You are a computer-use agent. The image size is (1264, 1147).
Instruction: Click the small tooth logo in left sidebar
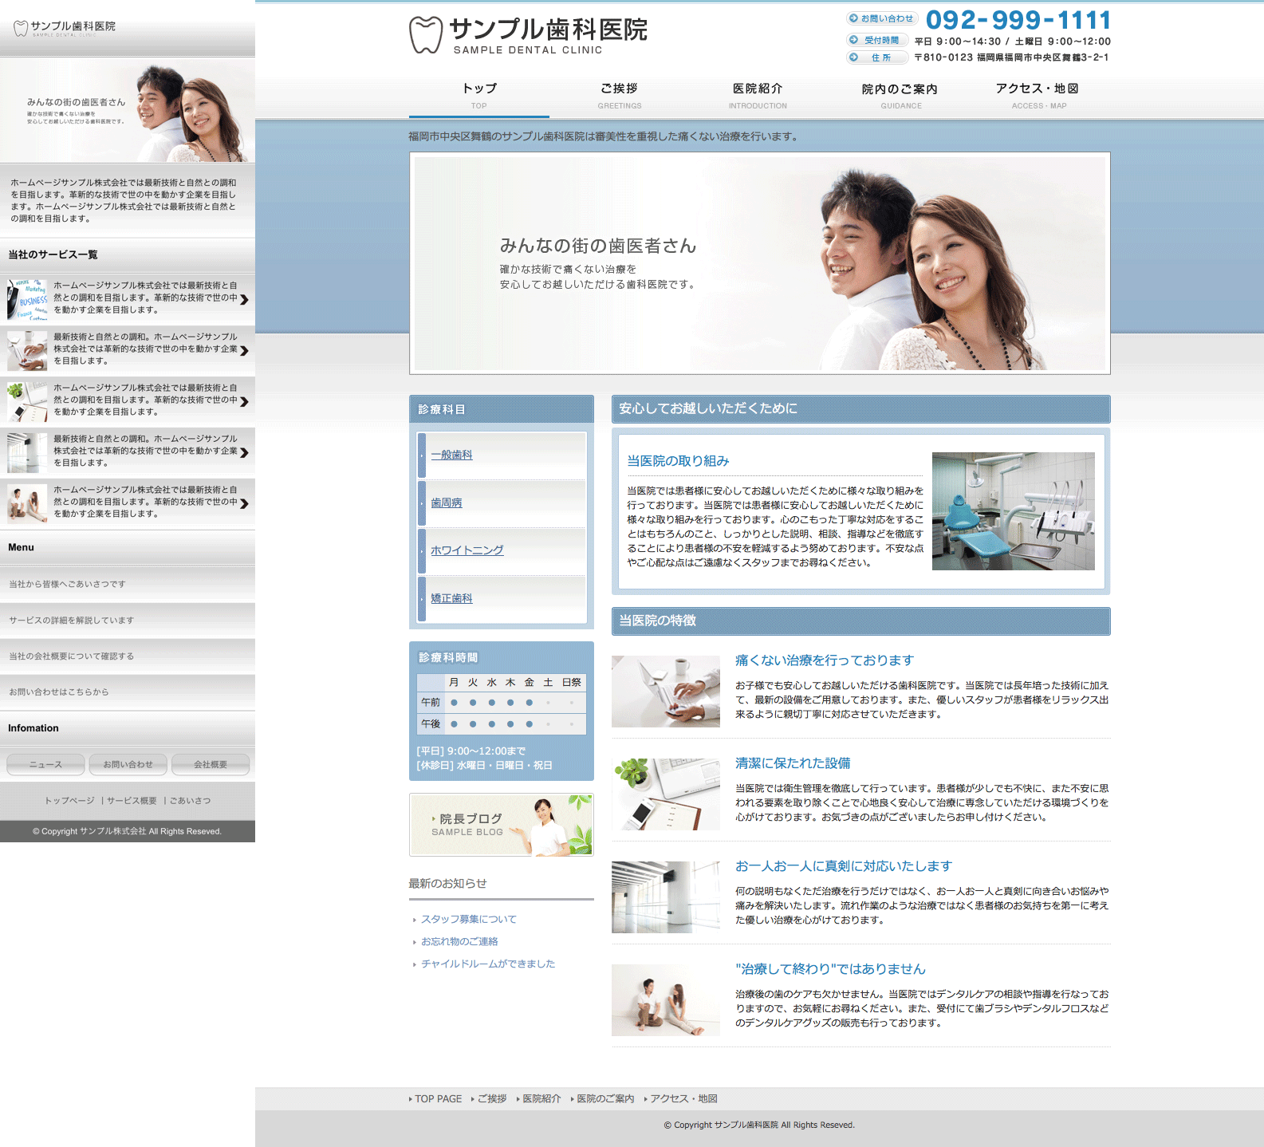coord(21,29)
